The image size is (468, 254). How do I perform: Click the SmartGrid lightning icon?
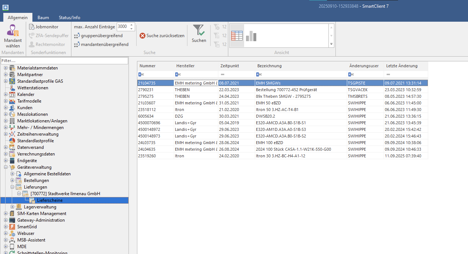(12, 227)
